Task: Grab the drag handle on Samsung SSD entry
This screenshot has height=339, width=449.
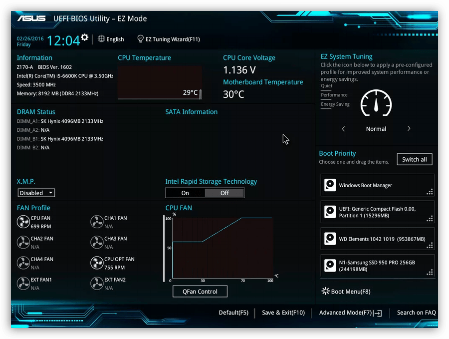Action: click(x=430, y=273)
